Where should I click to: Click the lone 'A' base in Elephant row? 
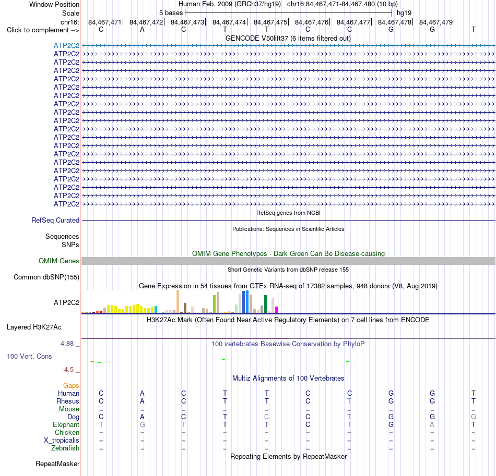pos(432,424)
